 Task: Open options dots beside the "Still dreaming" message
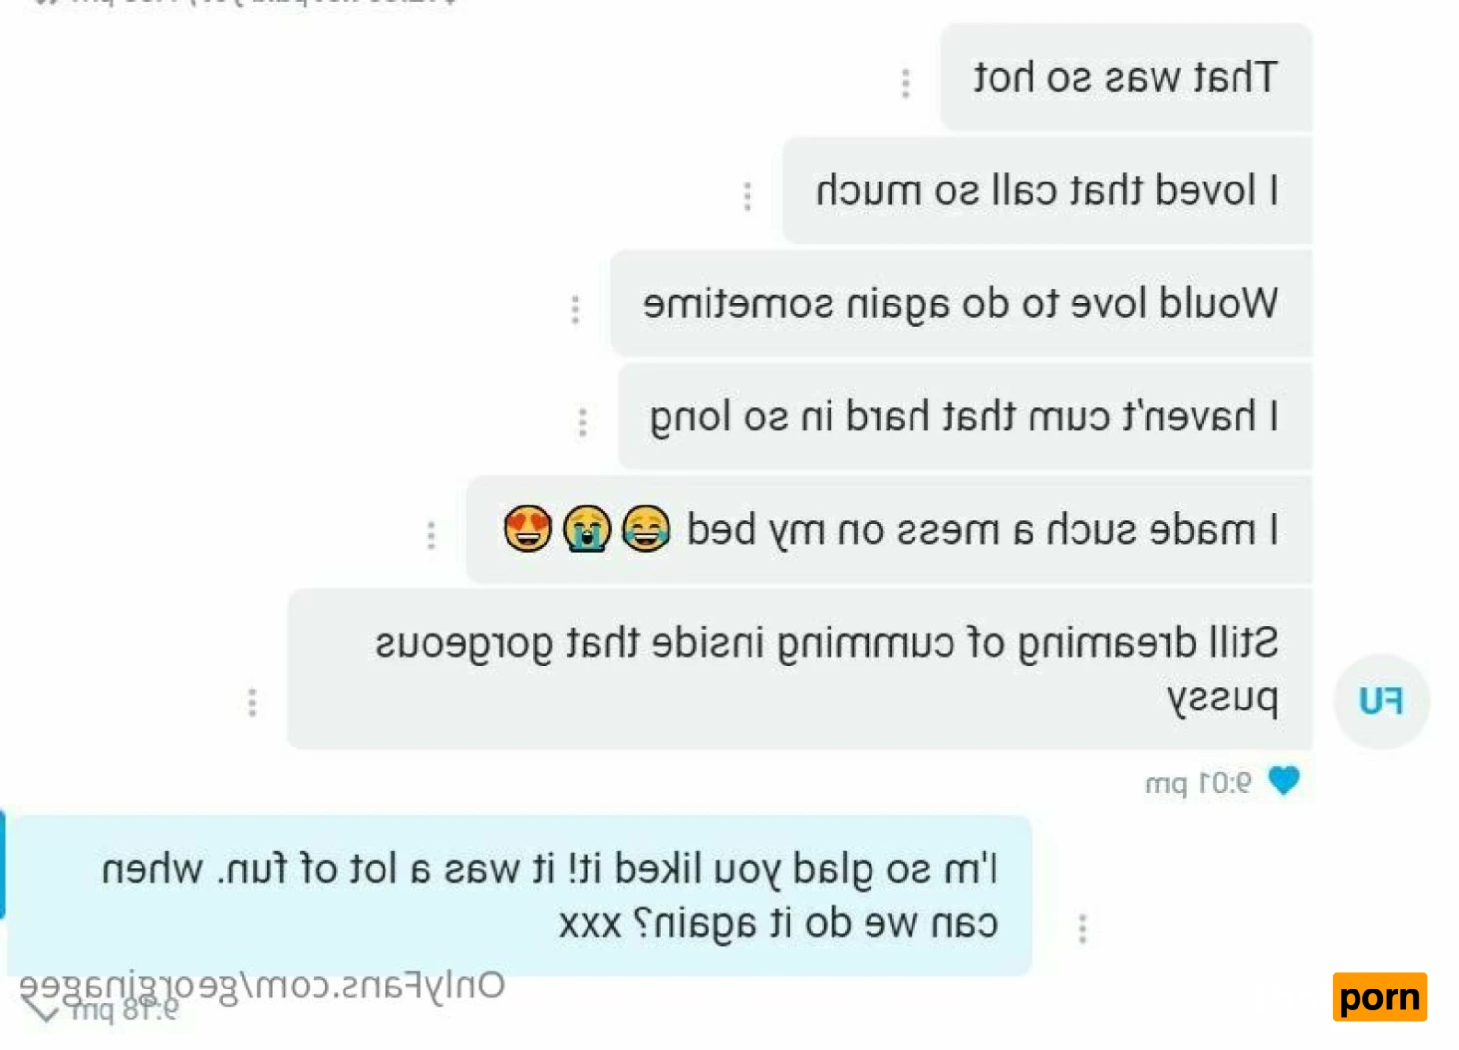point(253,703)
